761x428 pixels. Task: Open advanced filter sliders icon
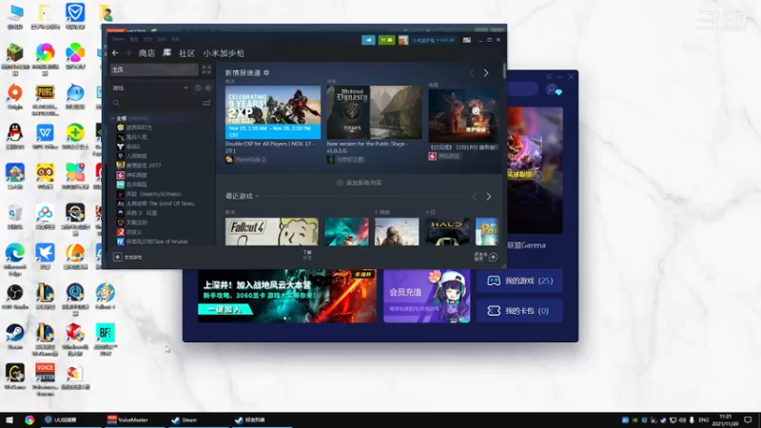(206, 103)
